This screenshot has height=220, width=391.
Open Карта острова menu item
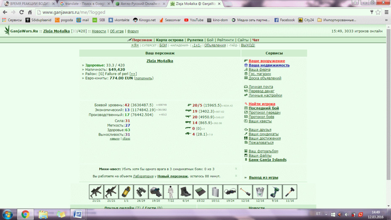pyautogui.click(x=169, y=40)
